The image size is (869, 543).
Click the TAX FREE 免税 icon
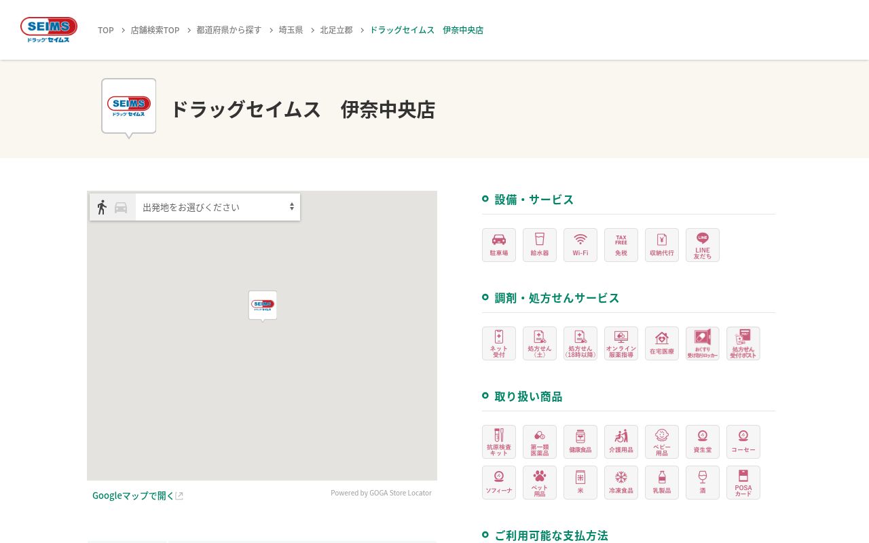pos(621,245)
